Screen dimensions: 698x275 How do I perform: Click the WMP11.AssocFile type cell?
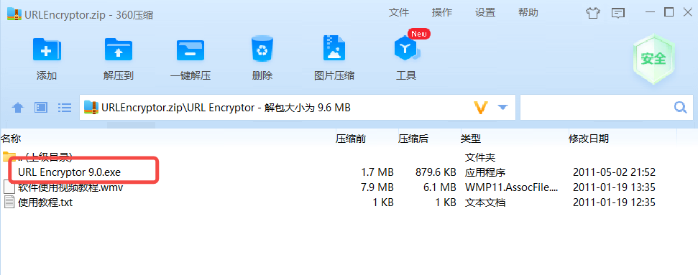(x=512, y=187)
